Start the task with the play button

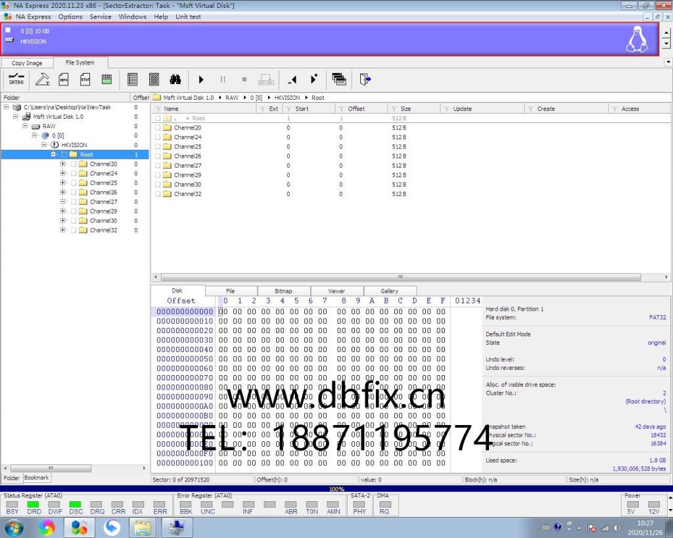point(201,79)
